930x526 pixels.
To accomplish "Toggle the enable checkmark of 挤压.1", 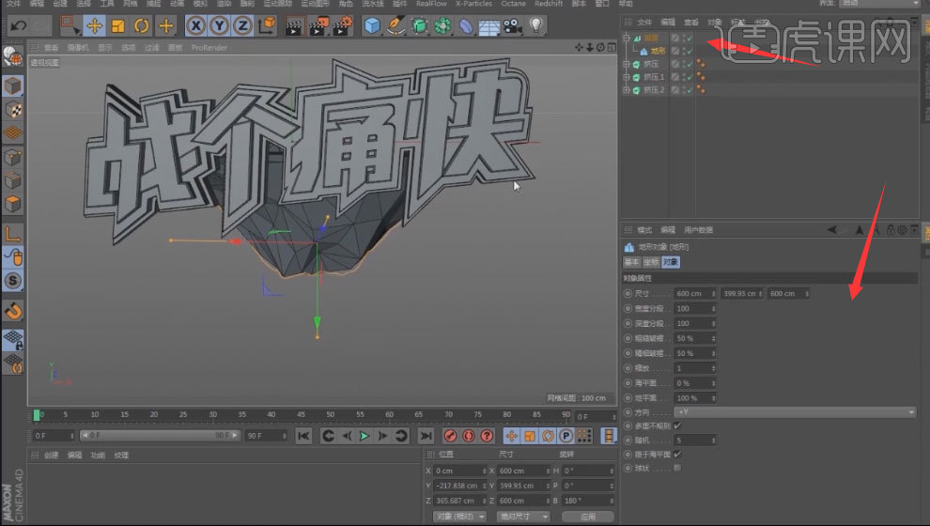I will pyautogui.click(x=690, y=78).
